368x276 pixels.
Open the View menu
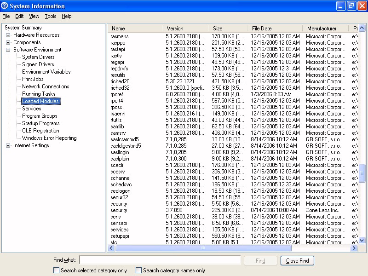(34, 16)
